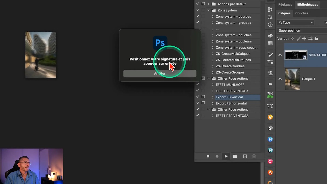327x184 pixels.
Task: Select the ZS-CreateMskGroupes action row
Action: coord(233,60)
